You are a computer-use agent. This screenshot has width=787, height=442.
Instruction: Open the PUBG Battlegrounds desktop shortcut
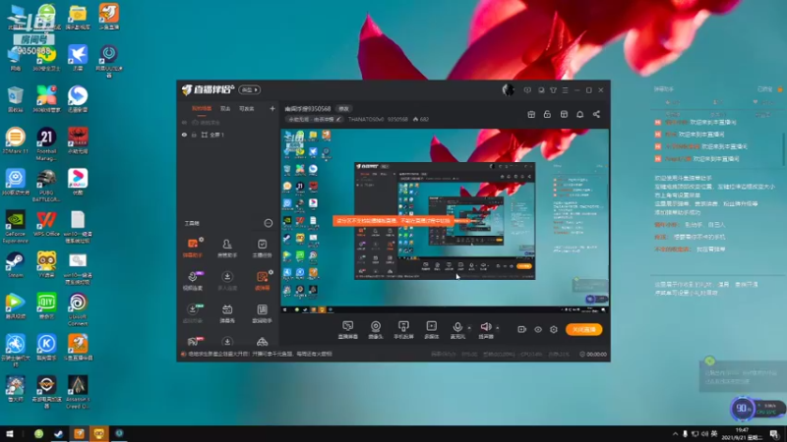pos(46,186)
